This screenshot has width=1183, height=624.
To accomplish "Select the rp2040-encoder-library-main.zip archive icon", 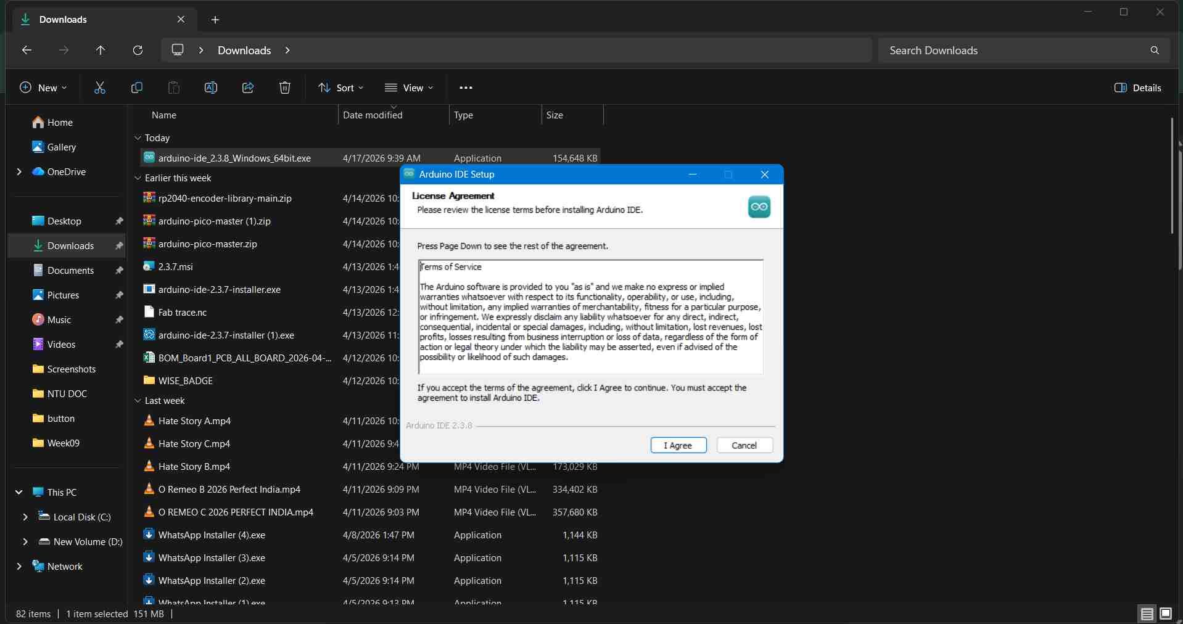I will point(149,197).
